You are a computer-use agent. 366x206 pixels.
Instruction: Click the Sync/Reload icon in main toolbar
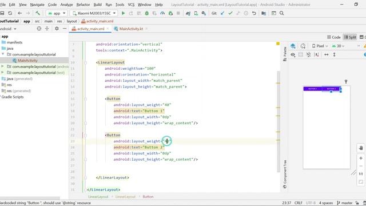pyautogui.click(x=10, y=13)
